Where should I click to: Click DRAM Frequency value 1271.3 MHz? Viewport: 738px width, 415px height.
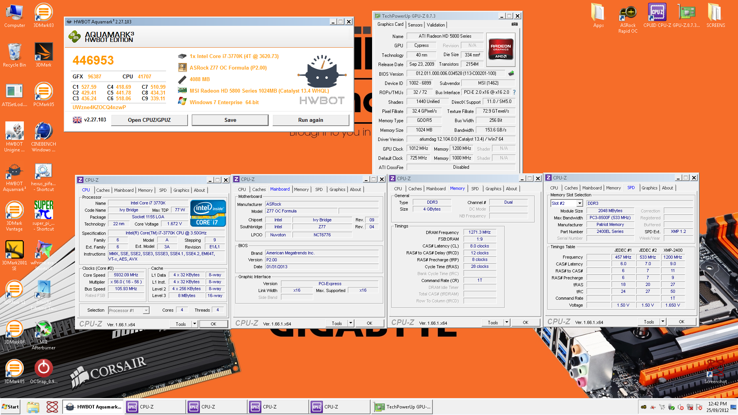coord(479,232)
